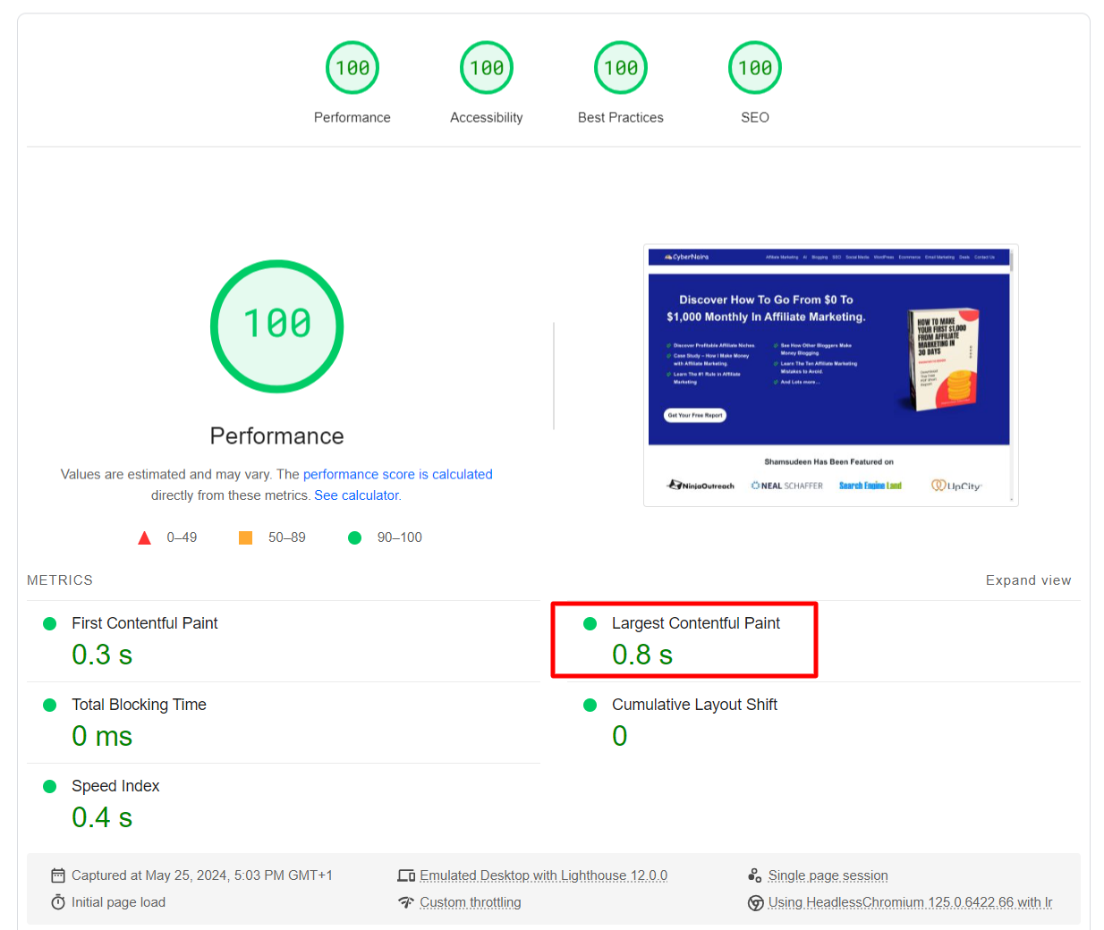Click the 90–100 score range label

(400, 537)
